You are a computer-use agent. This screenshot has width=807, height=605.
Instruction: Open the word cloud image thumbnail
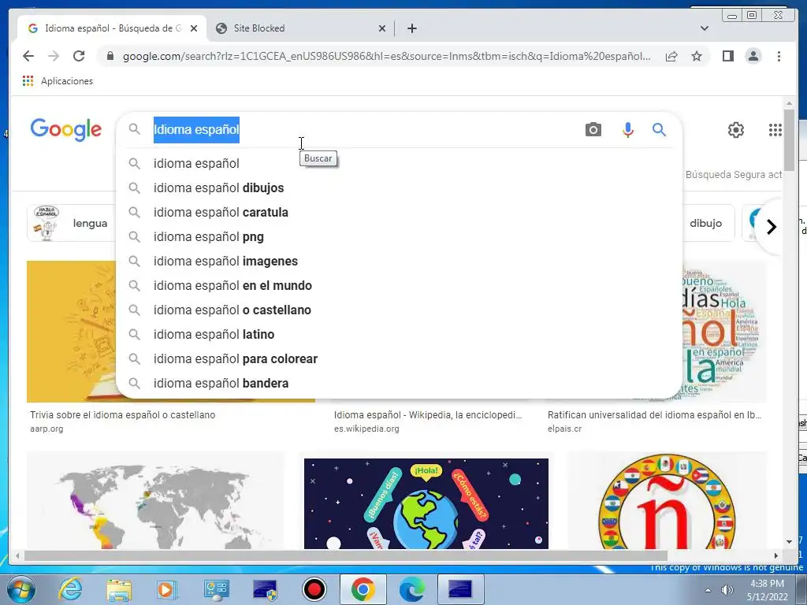[x=725, y=332]
